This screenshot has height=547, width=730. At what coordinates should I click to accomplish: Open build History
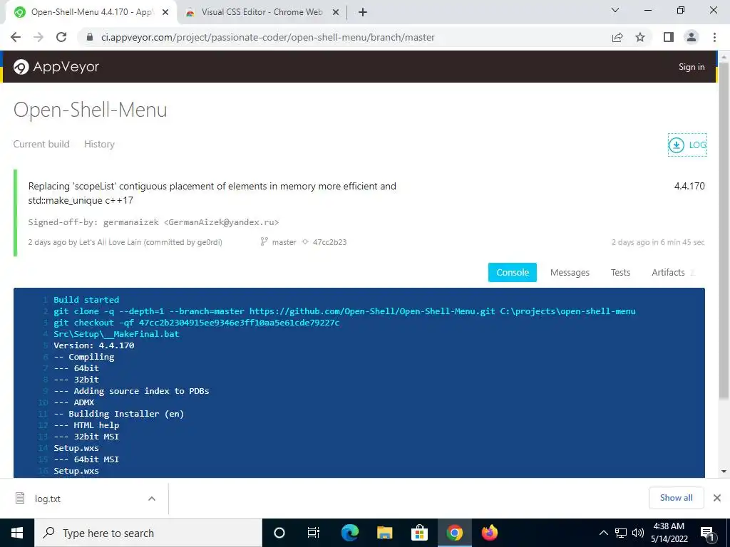(x=99, y=144)
